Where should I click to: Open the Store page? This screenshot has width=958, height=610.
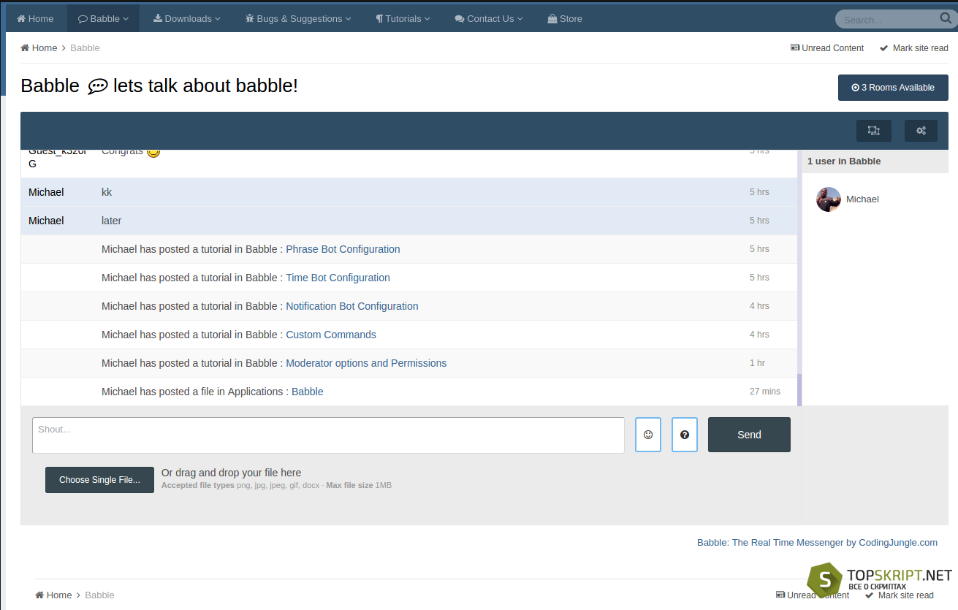(565, 18)
